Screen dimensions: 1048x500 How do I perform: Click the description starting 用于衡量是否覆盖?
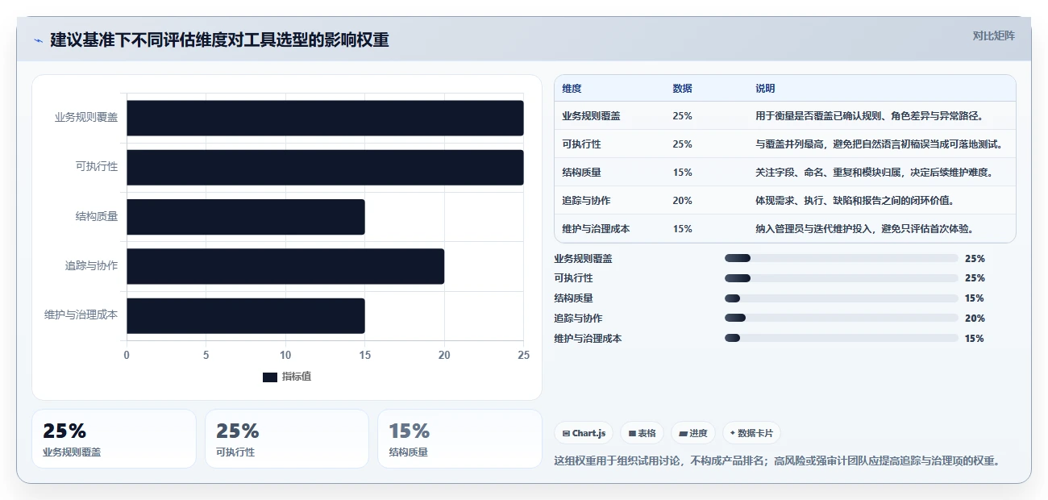coord(870,116)
